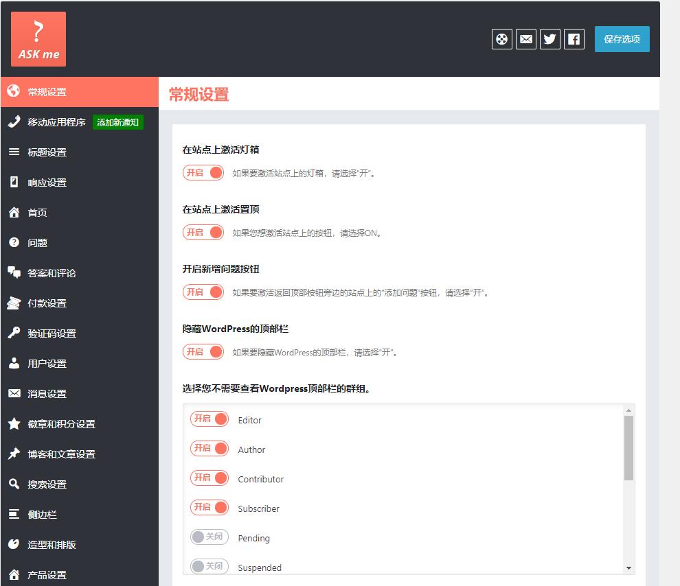
Task: Click the money icon beside 付款设置
Action: tap(14, 303)
